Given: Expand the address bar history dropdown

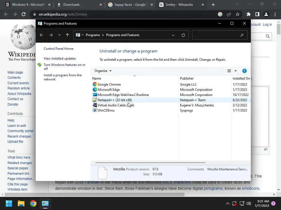Looking at the screenshot, I should click(173, 35).
